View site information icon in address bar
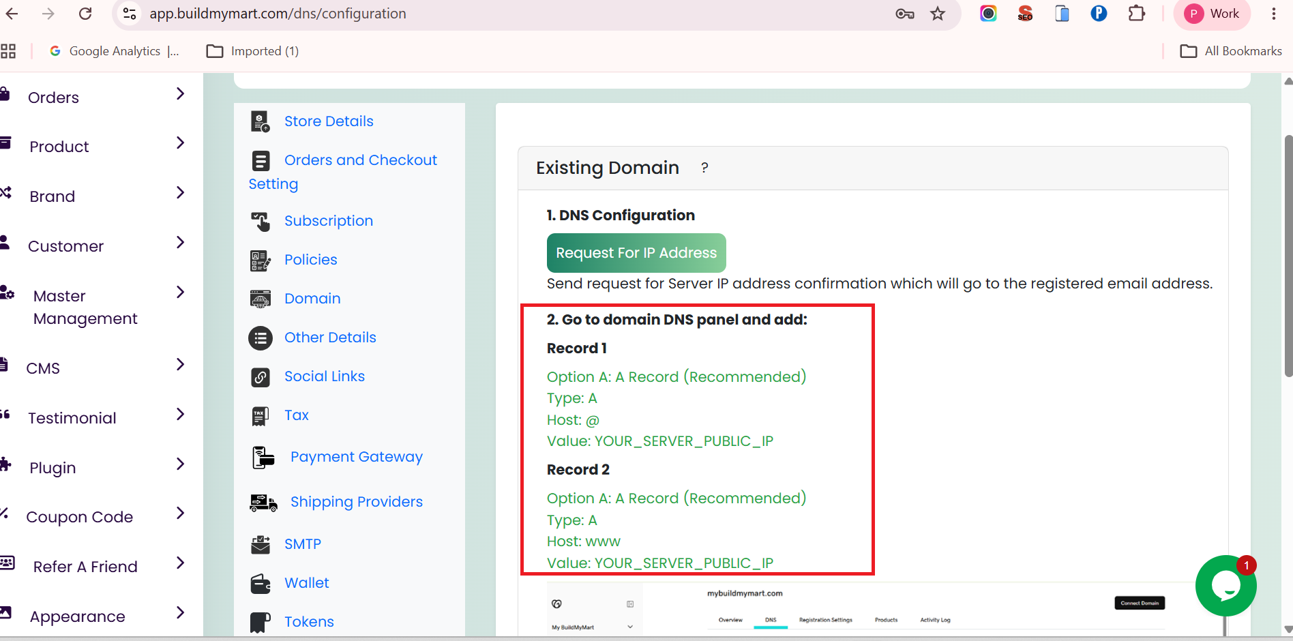This screenshot has height=641, width=1293. point(130,14)
